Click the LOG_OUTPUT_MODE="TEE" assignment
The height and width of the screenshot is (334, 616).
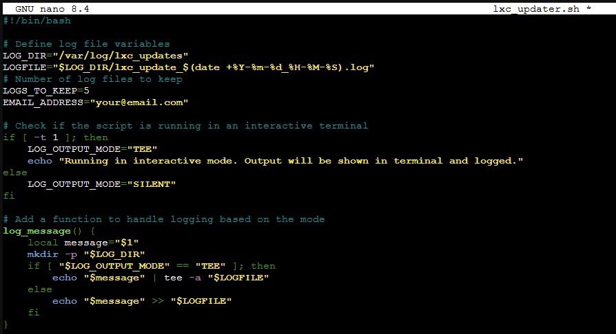coord(92,149)
